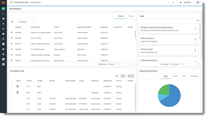The width and height of the screenshot is (208, 117).
Task: Open the top bar three-dot overflow menu
Action: (173, 2)
